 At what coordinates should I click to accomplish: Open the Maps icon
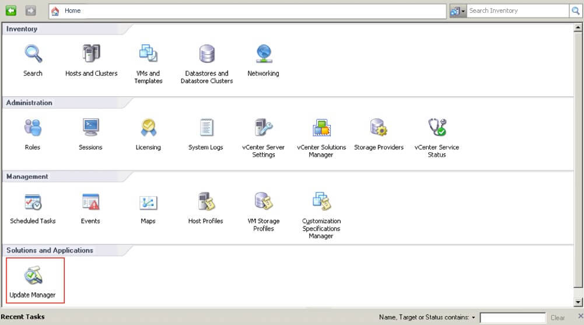(x=148, y=203)
